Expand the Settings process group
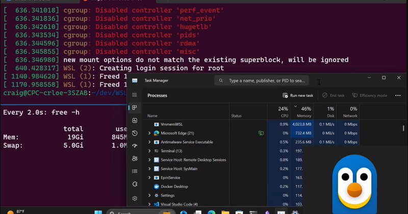Image resolution: width=408 pixels, height=214 pixels. 149,195
